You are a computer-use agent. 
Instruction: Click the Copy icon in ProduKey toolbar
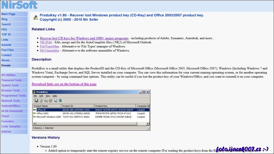click(x=46, y=101)
